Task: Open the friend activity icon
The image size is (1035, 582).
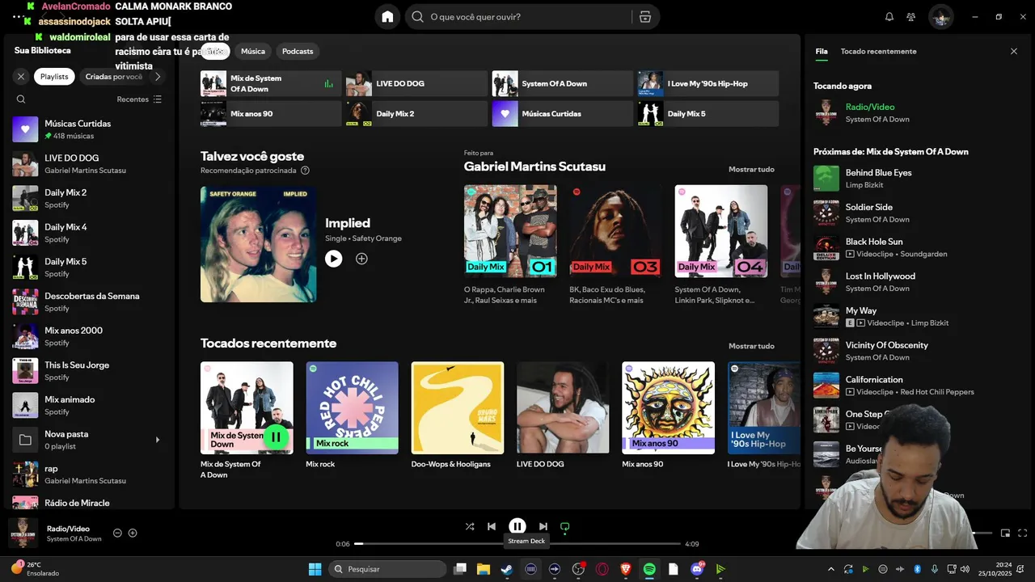Action: point(911,16)
